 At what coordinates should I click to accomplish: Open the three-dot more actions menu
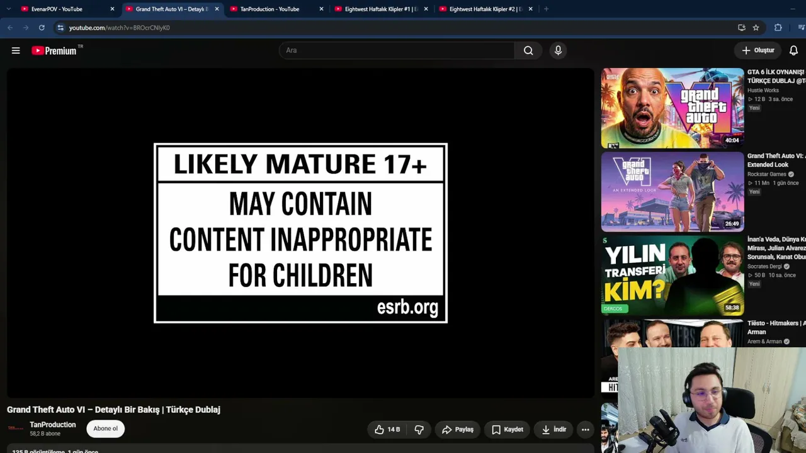(x=585, y=430)
